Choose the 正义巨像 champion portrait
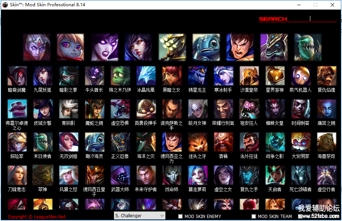Image resolution: width=342 pixels, height=221 pixels. coord(120,142)
